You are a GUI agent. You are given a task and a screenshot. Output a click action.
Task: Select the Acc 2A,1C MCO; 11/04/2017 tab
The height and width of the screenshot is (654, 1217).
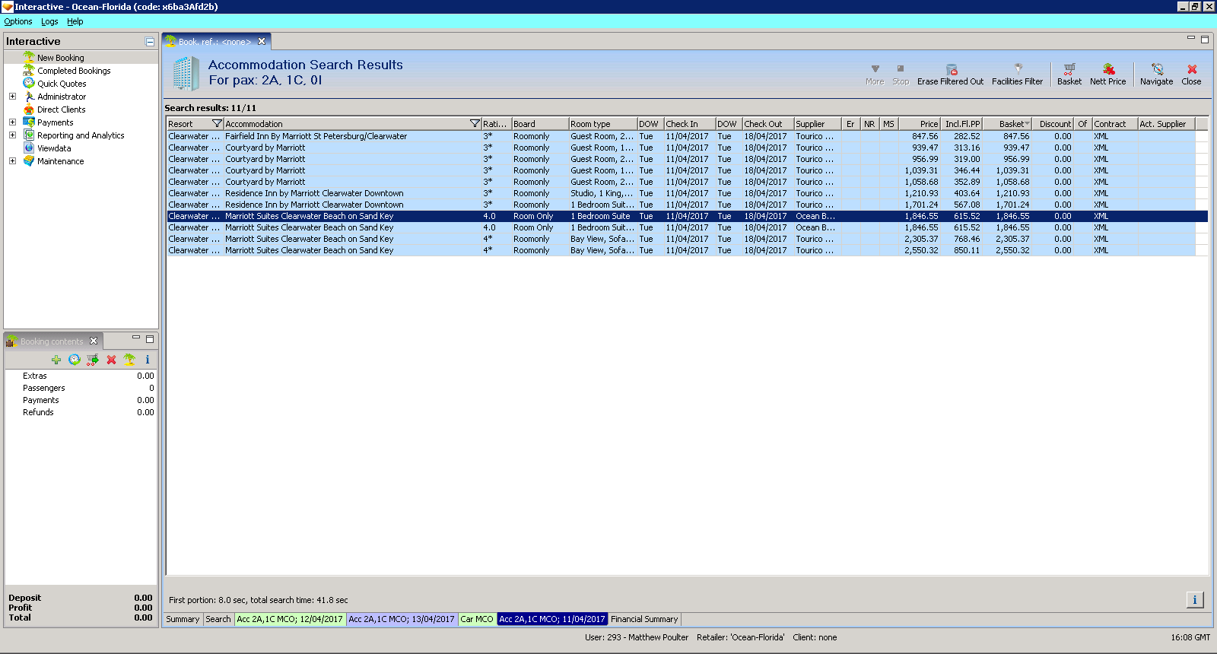point(552,619)
